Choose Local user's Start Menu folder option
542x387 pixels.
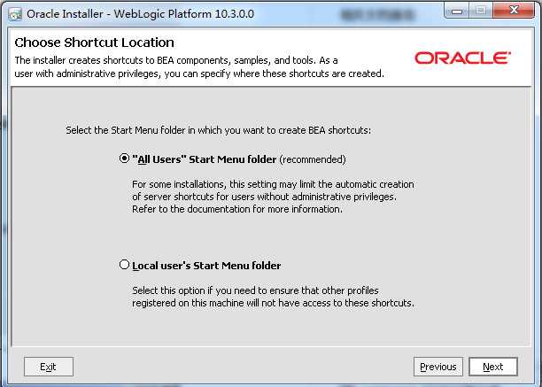point(124,265)
